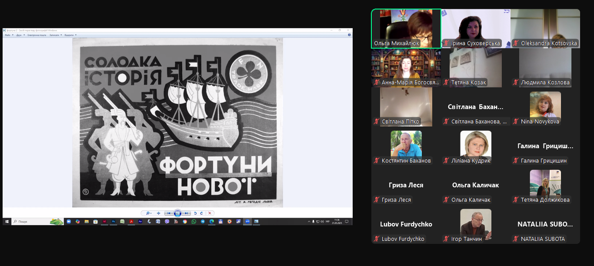Rotate image counterclockwise
This screenshot has width=594, height=266.
point(195,213)
